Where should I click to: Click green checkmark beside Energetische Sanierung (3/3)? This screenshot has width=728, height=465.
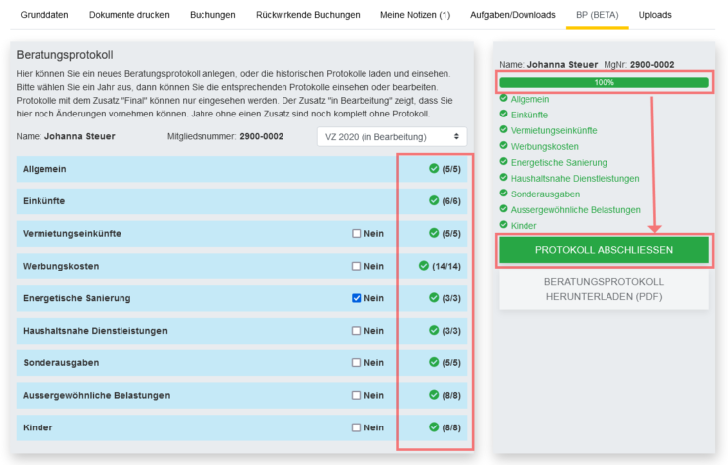point(434,297)
